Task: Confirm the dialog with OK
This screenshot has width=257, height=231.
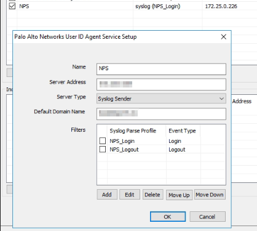Action: point(168,217)
